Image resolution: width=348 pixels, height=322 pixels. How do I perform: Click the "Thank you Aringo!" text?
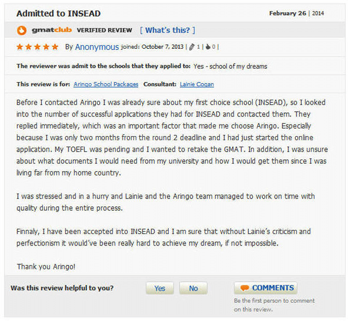[46, 266]
